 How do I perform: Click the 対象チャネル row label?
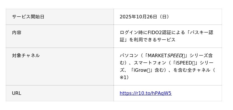(26, 55)
